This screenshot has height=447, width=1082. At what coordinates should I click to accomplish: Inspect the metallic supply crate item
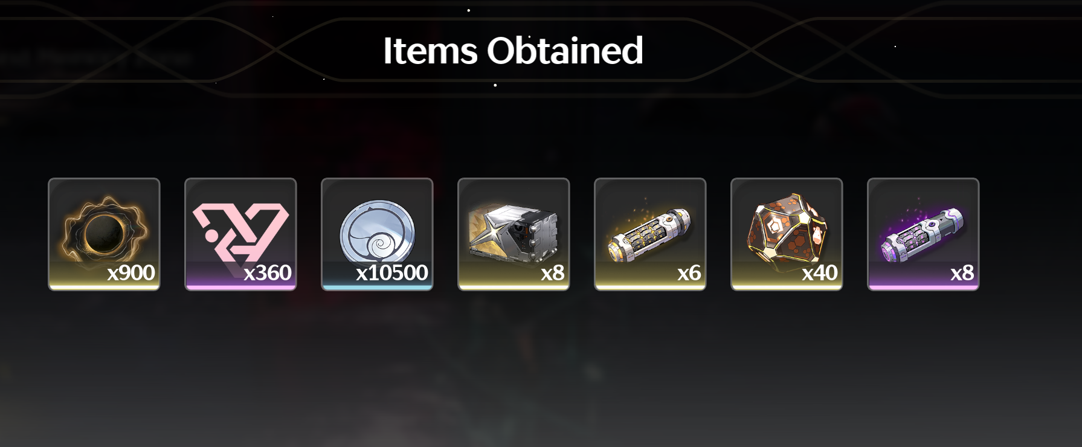514,234
